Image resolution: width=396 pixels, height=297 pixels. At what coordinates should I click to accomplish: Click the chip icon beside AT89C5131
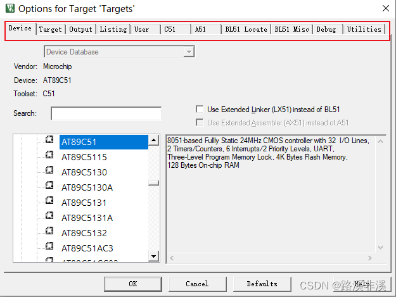click(49, 200)
